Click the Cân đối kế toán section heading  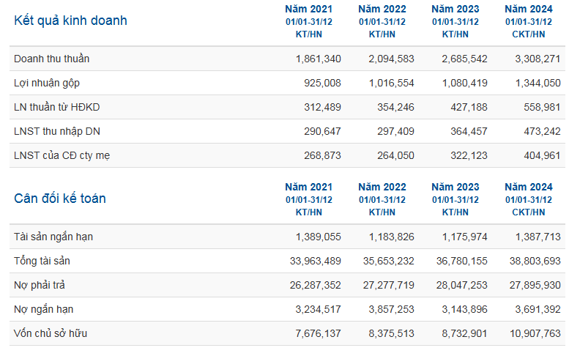[x=60, y=199]
